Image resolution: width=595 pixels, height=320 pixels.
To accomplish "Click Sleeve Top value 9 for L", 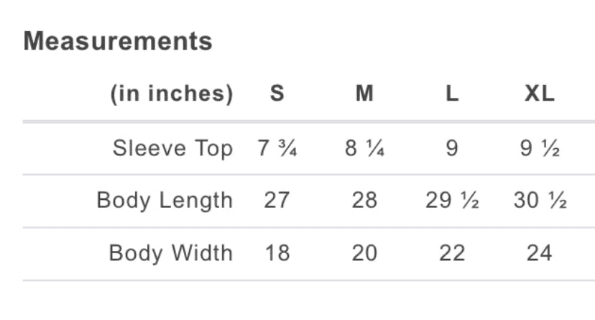I will (452, 148).
